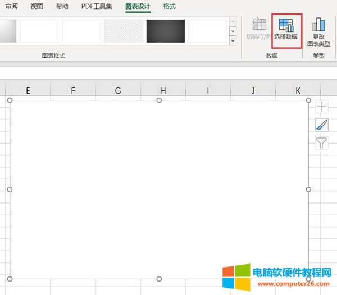
Task: Open Chart Elements plus button beside chart
Action: coord(321,107)
